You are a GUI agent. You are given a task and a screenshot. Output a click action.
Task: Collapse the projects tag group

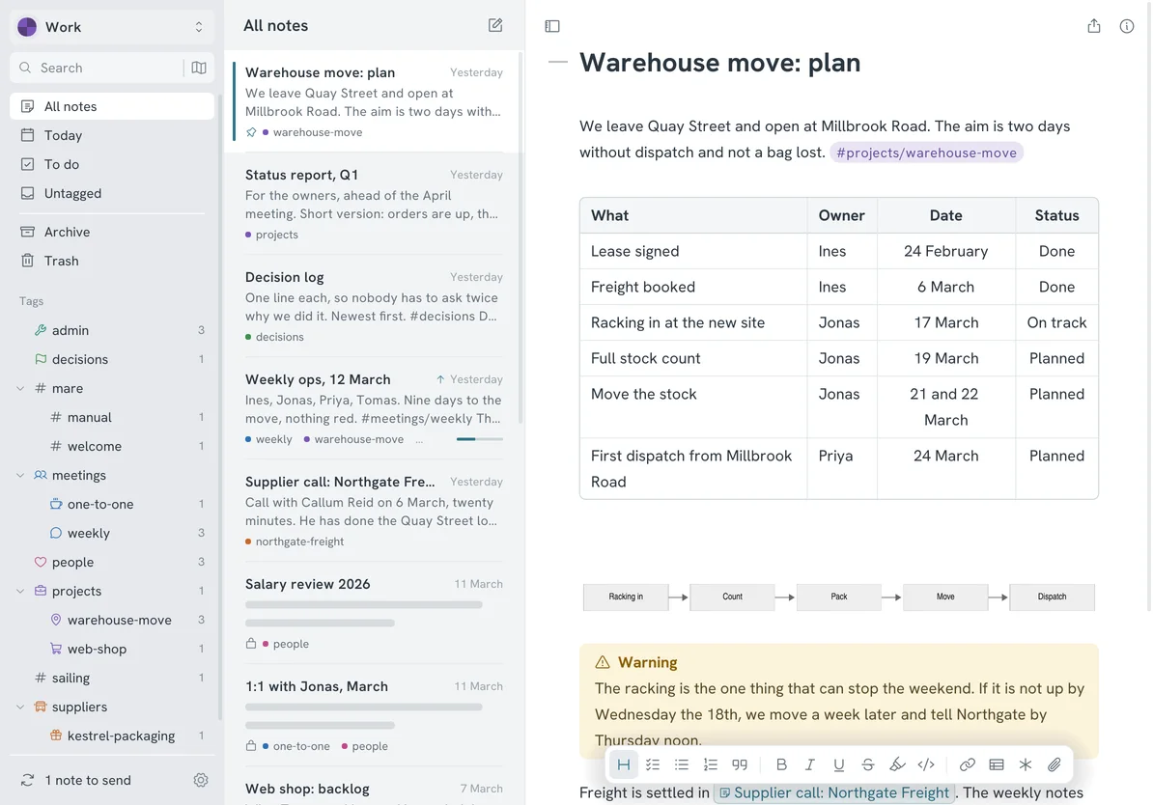pyautogui.click(x=20, y=591)
